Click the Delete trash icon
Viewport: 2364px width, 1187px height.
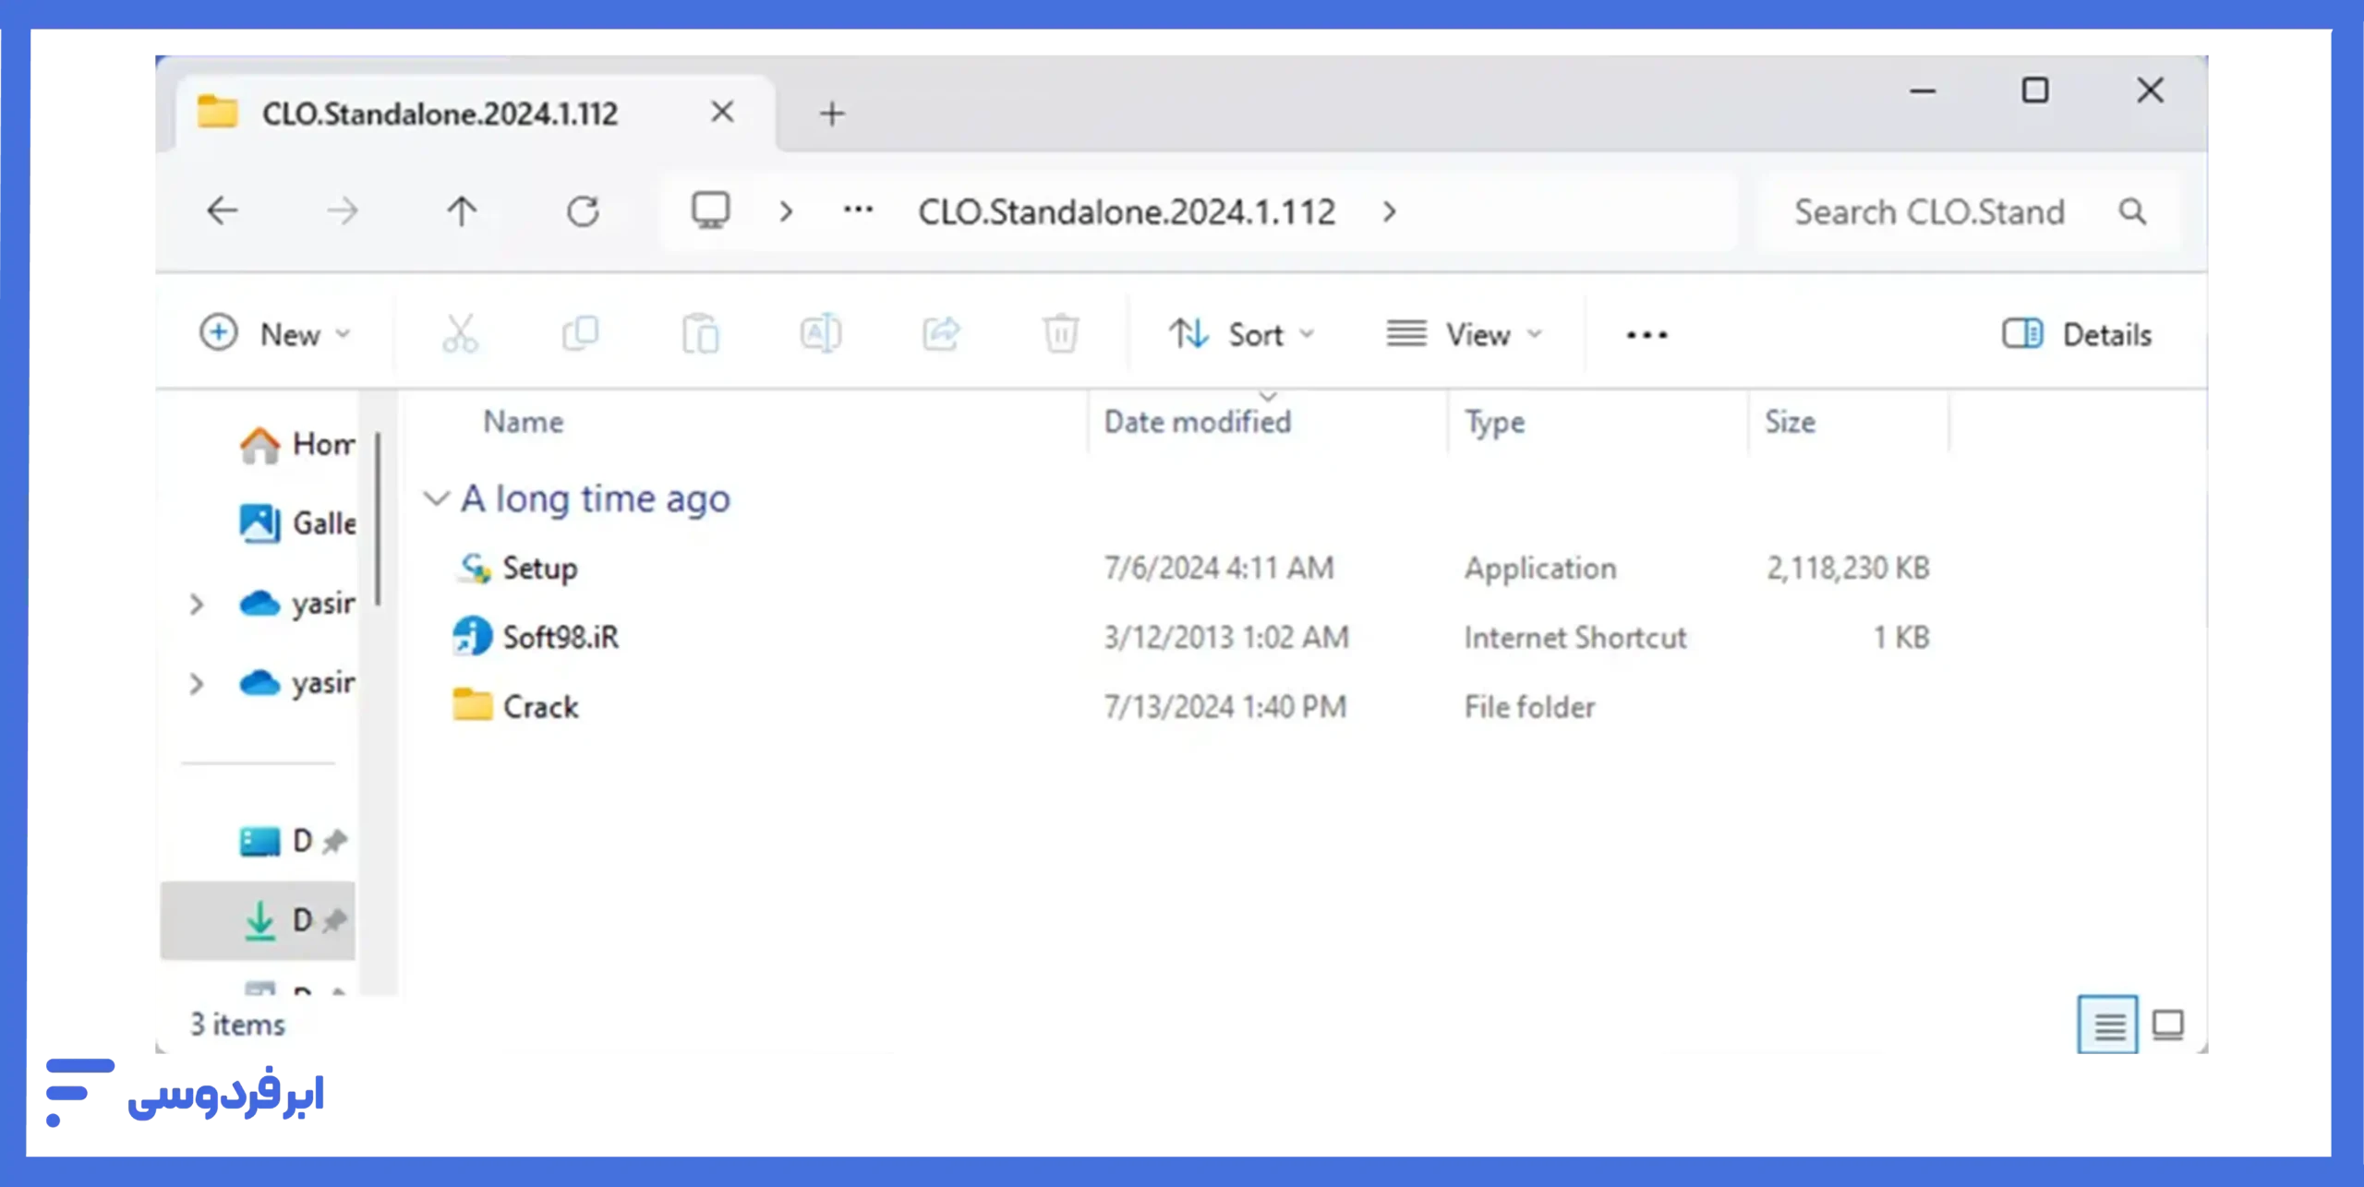tap(1060, 334)
